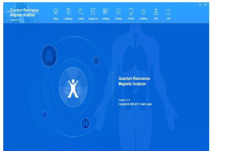Select the brain organ circle
The image size is (232, 151).
coord(49,56)
